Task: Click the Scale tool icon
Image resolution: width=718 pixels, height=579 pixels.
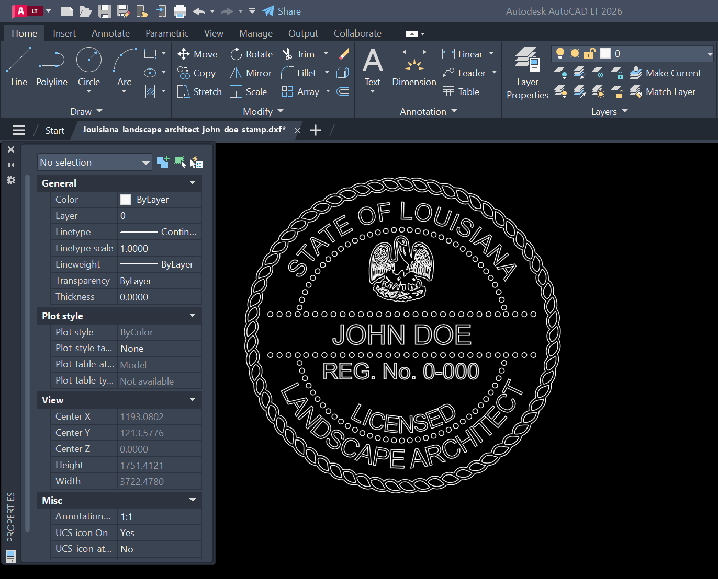Action: 236,91
